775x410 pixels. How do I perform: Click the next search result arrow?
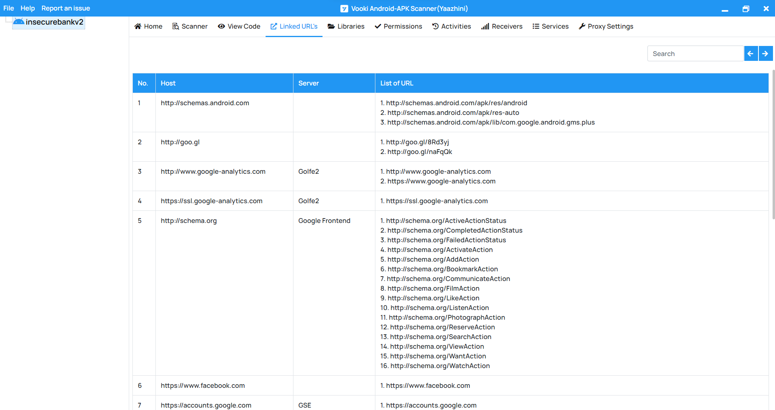765,54
